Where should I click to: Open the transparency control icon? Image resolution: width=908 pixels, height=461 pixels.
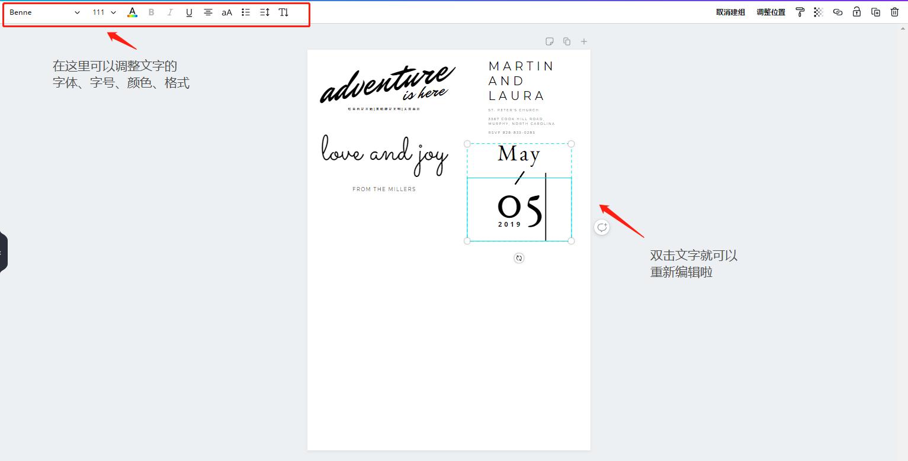click(819, 12)
